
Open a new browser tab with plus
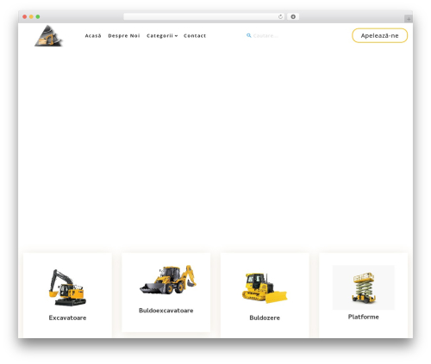pos(409,19)
